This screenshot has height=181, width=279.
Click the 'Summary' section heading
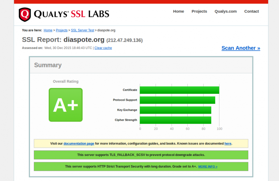coord(48,65)
